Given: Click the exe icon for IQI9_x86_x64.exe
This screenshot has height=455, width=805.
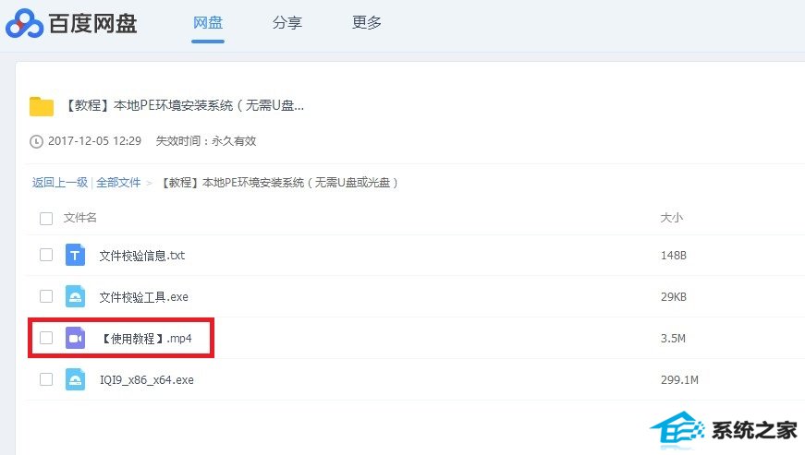Looking at the screenshot, I should click(x=75, y=379).
